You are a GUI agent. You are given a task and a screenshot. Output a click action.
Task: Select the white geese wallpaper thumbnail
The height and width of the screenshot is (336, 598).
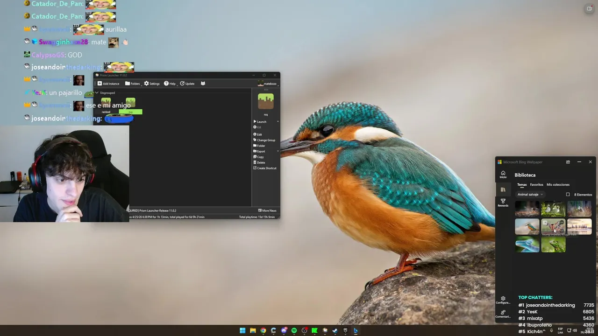pos(553,209)
